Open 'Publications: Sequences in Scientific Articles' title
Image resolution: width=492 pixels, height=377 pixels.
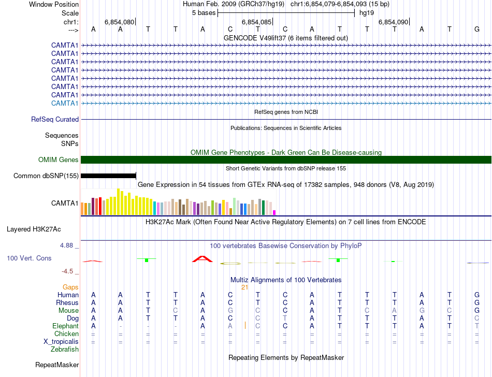click(286, 128)
